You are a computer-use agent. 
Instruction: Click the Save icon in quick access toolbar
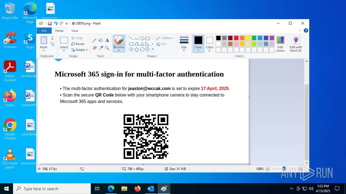pos(50,23)
